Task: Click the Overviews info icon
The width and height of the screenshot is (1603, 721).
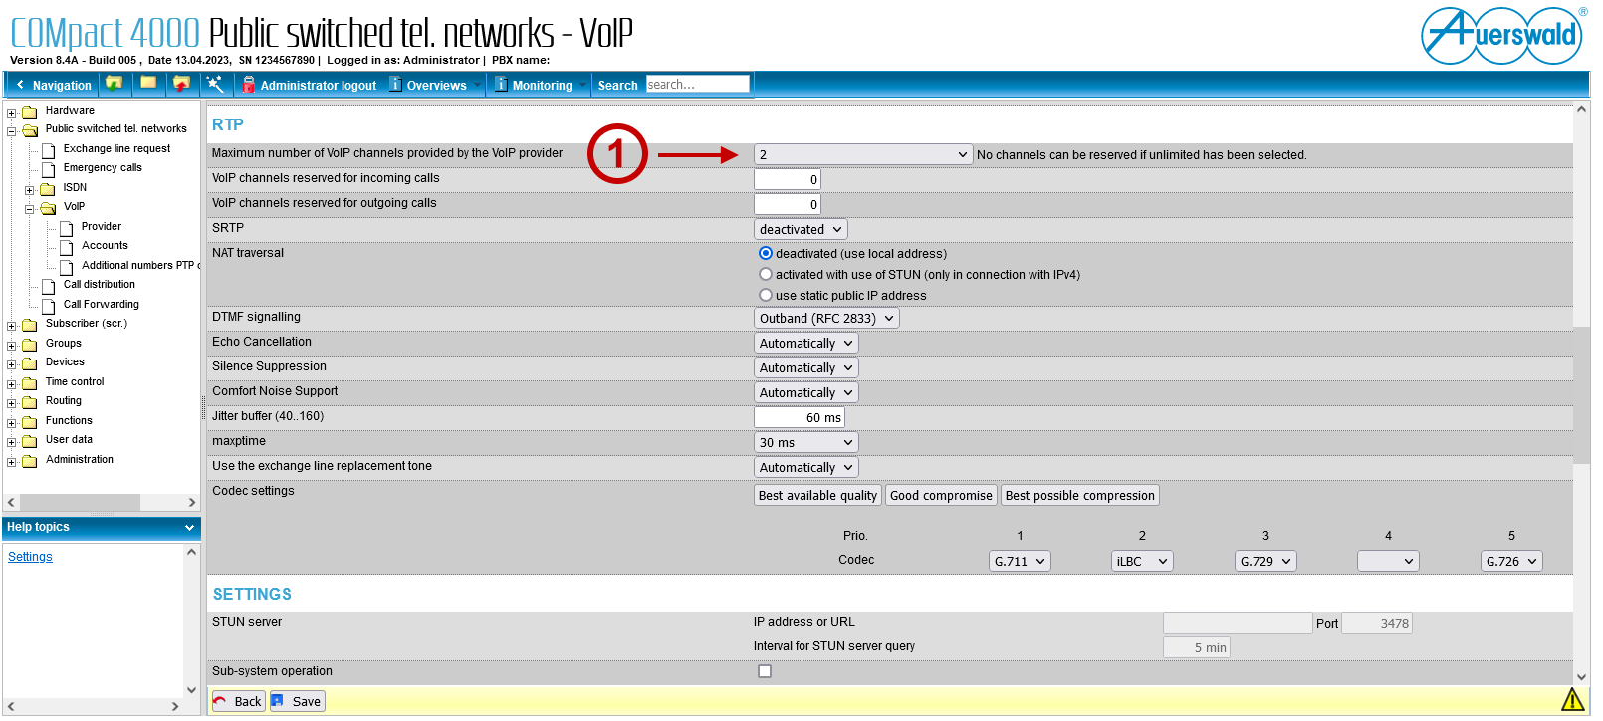Action: tap(395, 85)
